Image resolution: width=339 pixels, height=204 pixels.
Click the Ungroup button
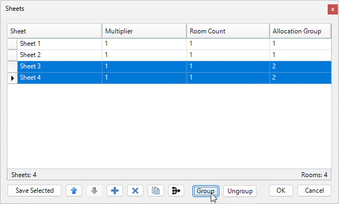pyautogui.click(x=240, y=191)
